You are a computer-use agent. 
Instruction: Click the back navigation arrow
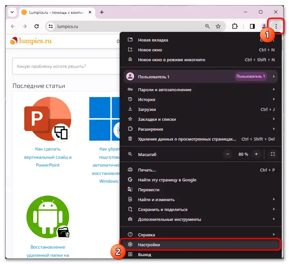(13, 26)
